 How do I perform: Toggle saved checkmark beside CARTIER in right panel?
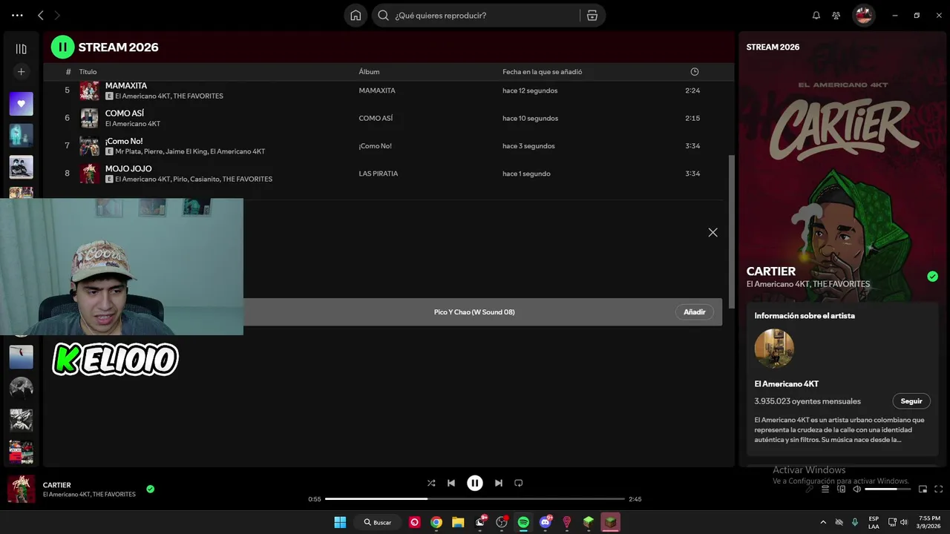[932, 277]
